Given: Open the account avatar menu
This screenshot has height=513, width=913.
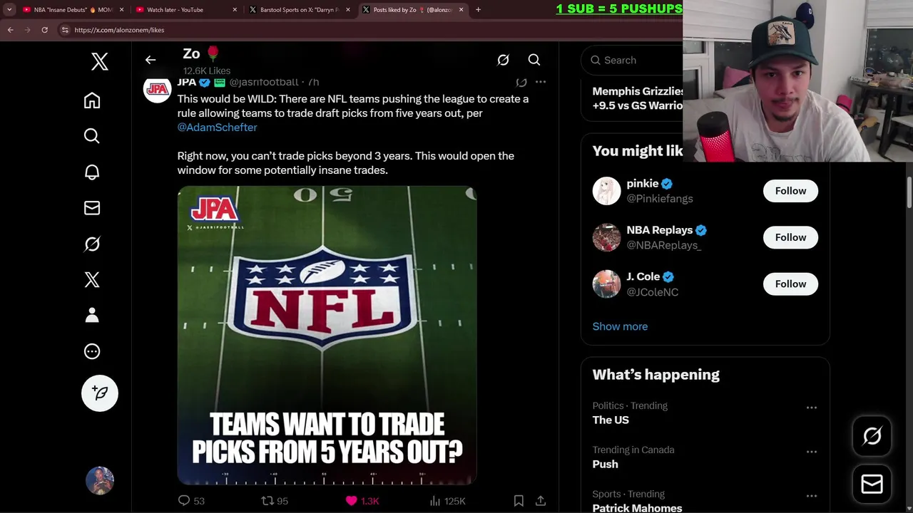Looking at the screenshot, I should [x=100, y=481].
